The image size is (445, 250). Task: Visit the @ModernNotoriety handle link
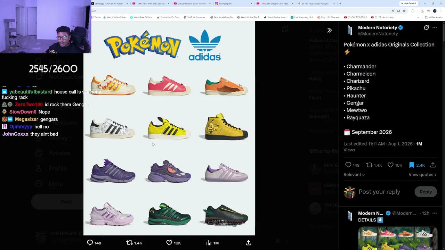click(x=378, y=34)
